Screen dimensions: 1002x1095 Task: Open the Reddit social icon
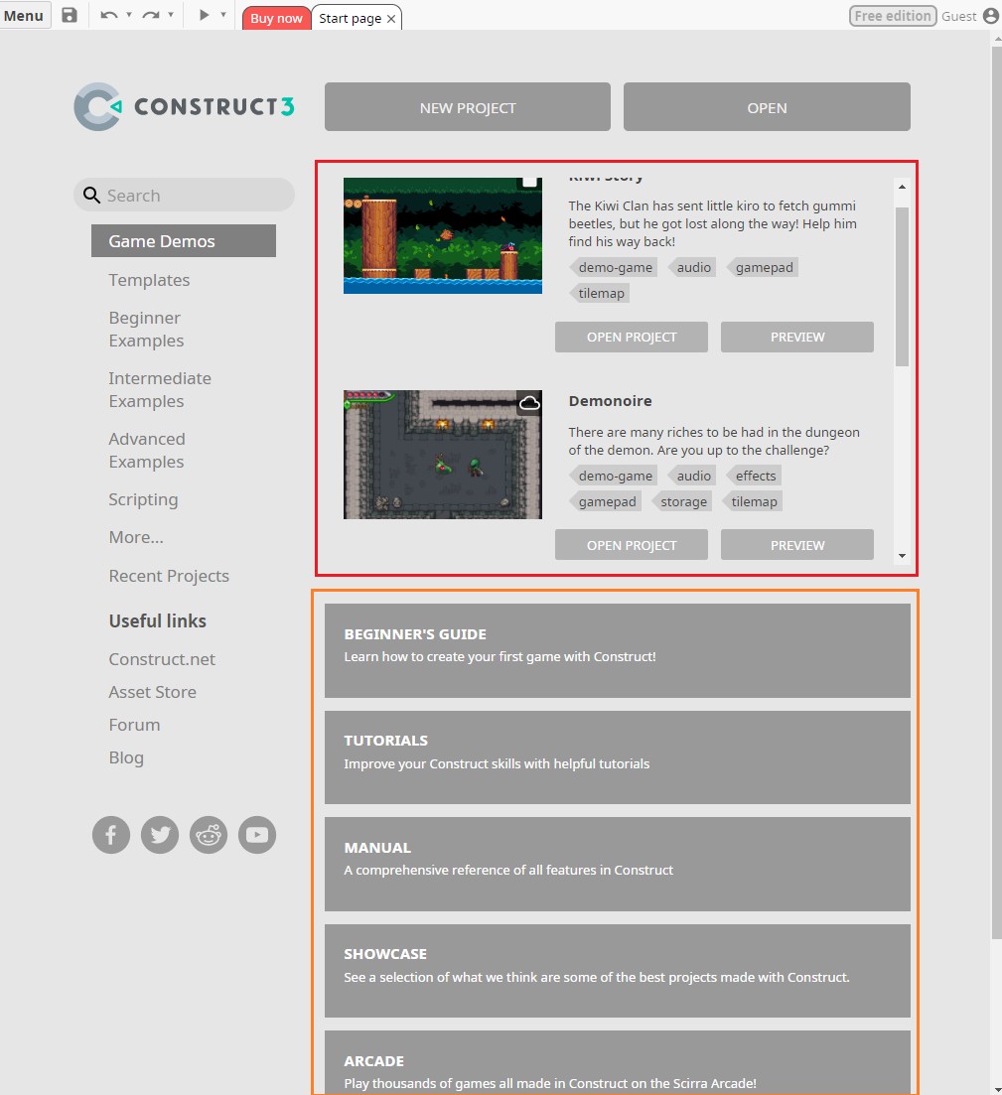pyautogui.click(x=209, y=835)
